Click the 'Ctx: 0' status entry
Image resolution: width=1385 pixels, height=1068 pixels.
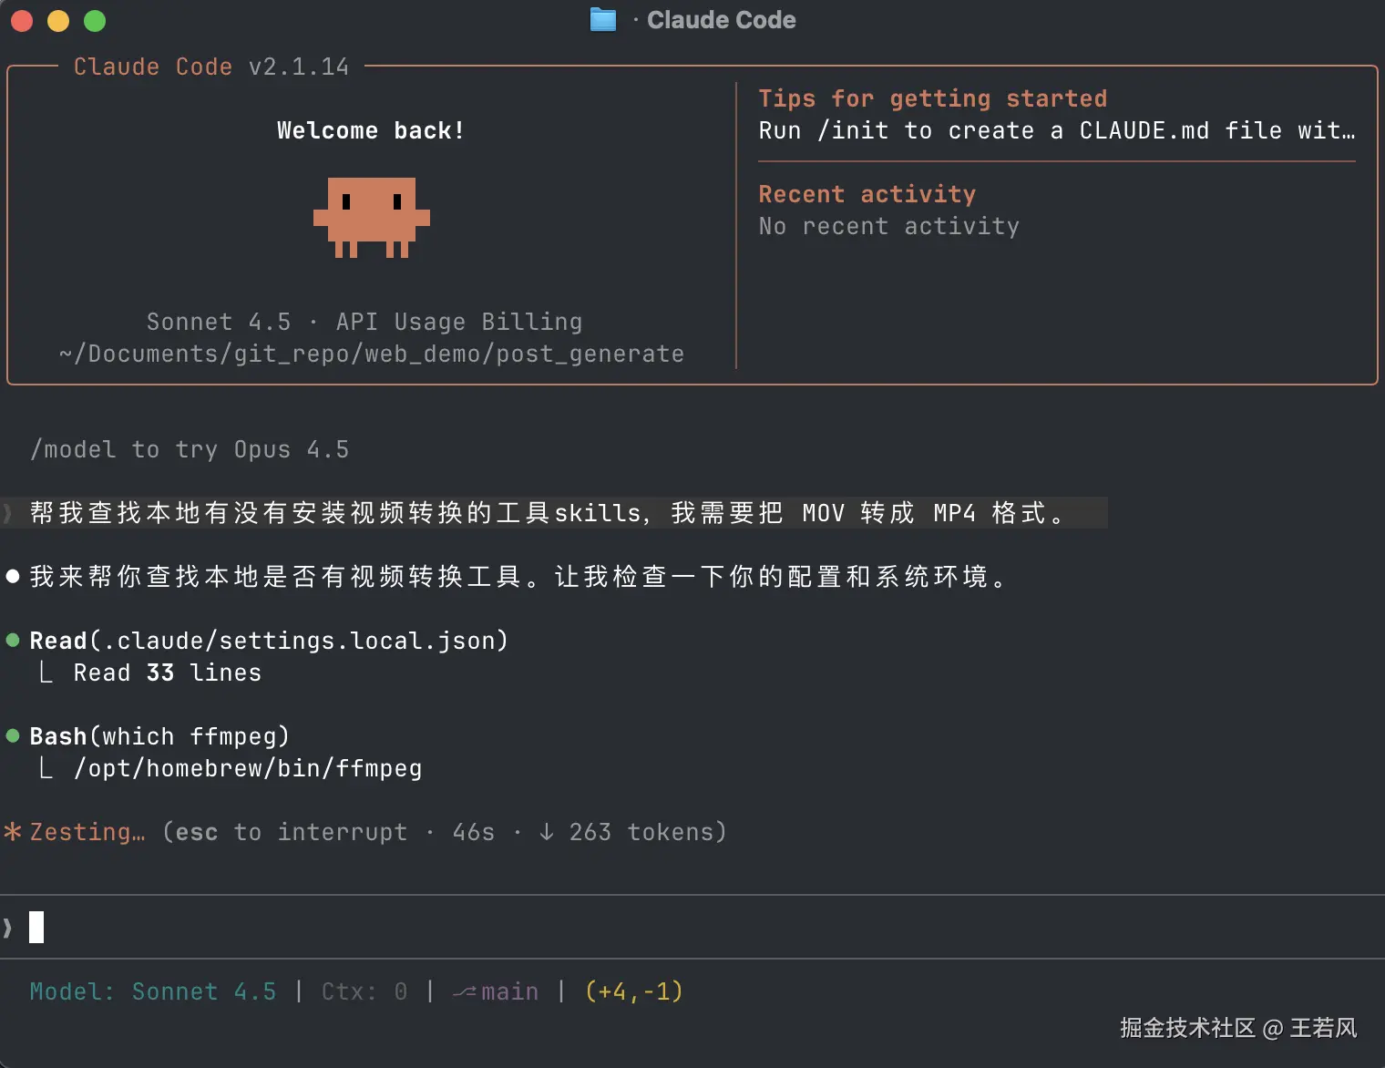(x=364, y=991)
